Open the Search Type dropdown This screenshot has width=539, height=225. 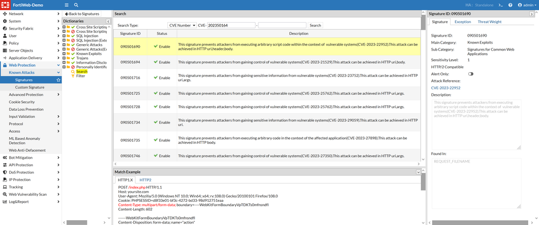(182, 25)
